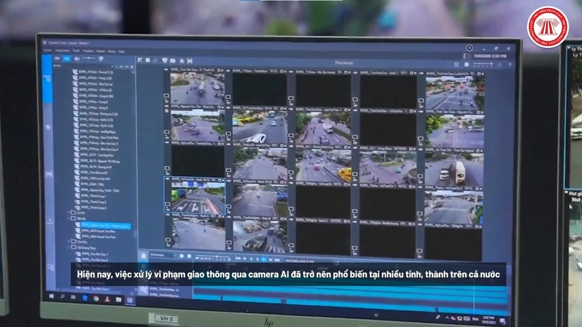Adjust the volume slider beside the speaker
This screenshot has height=327, width=582.
click(x=89, y=58)
